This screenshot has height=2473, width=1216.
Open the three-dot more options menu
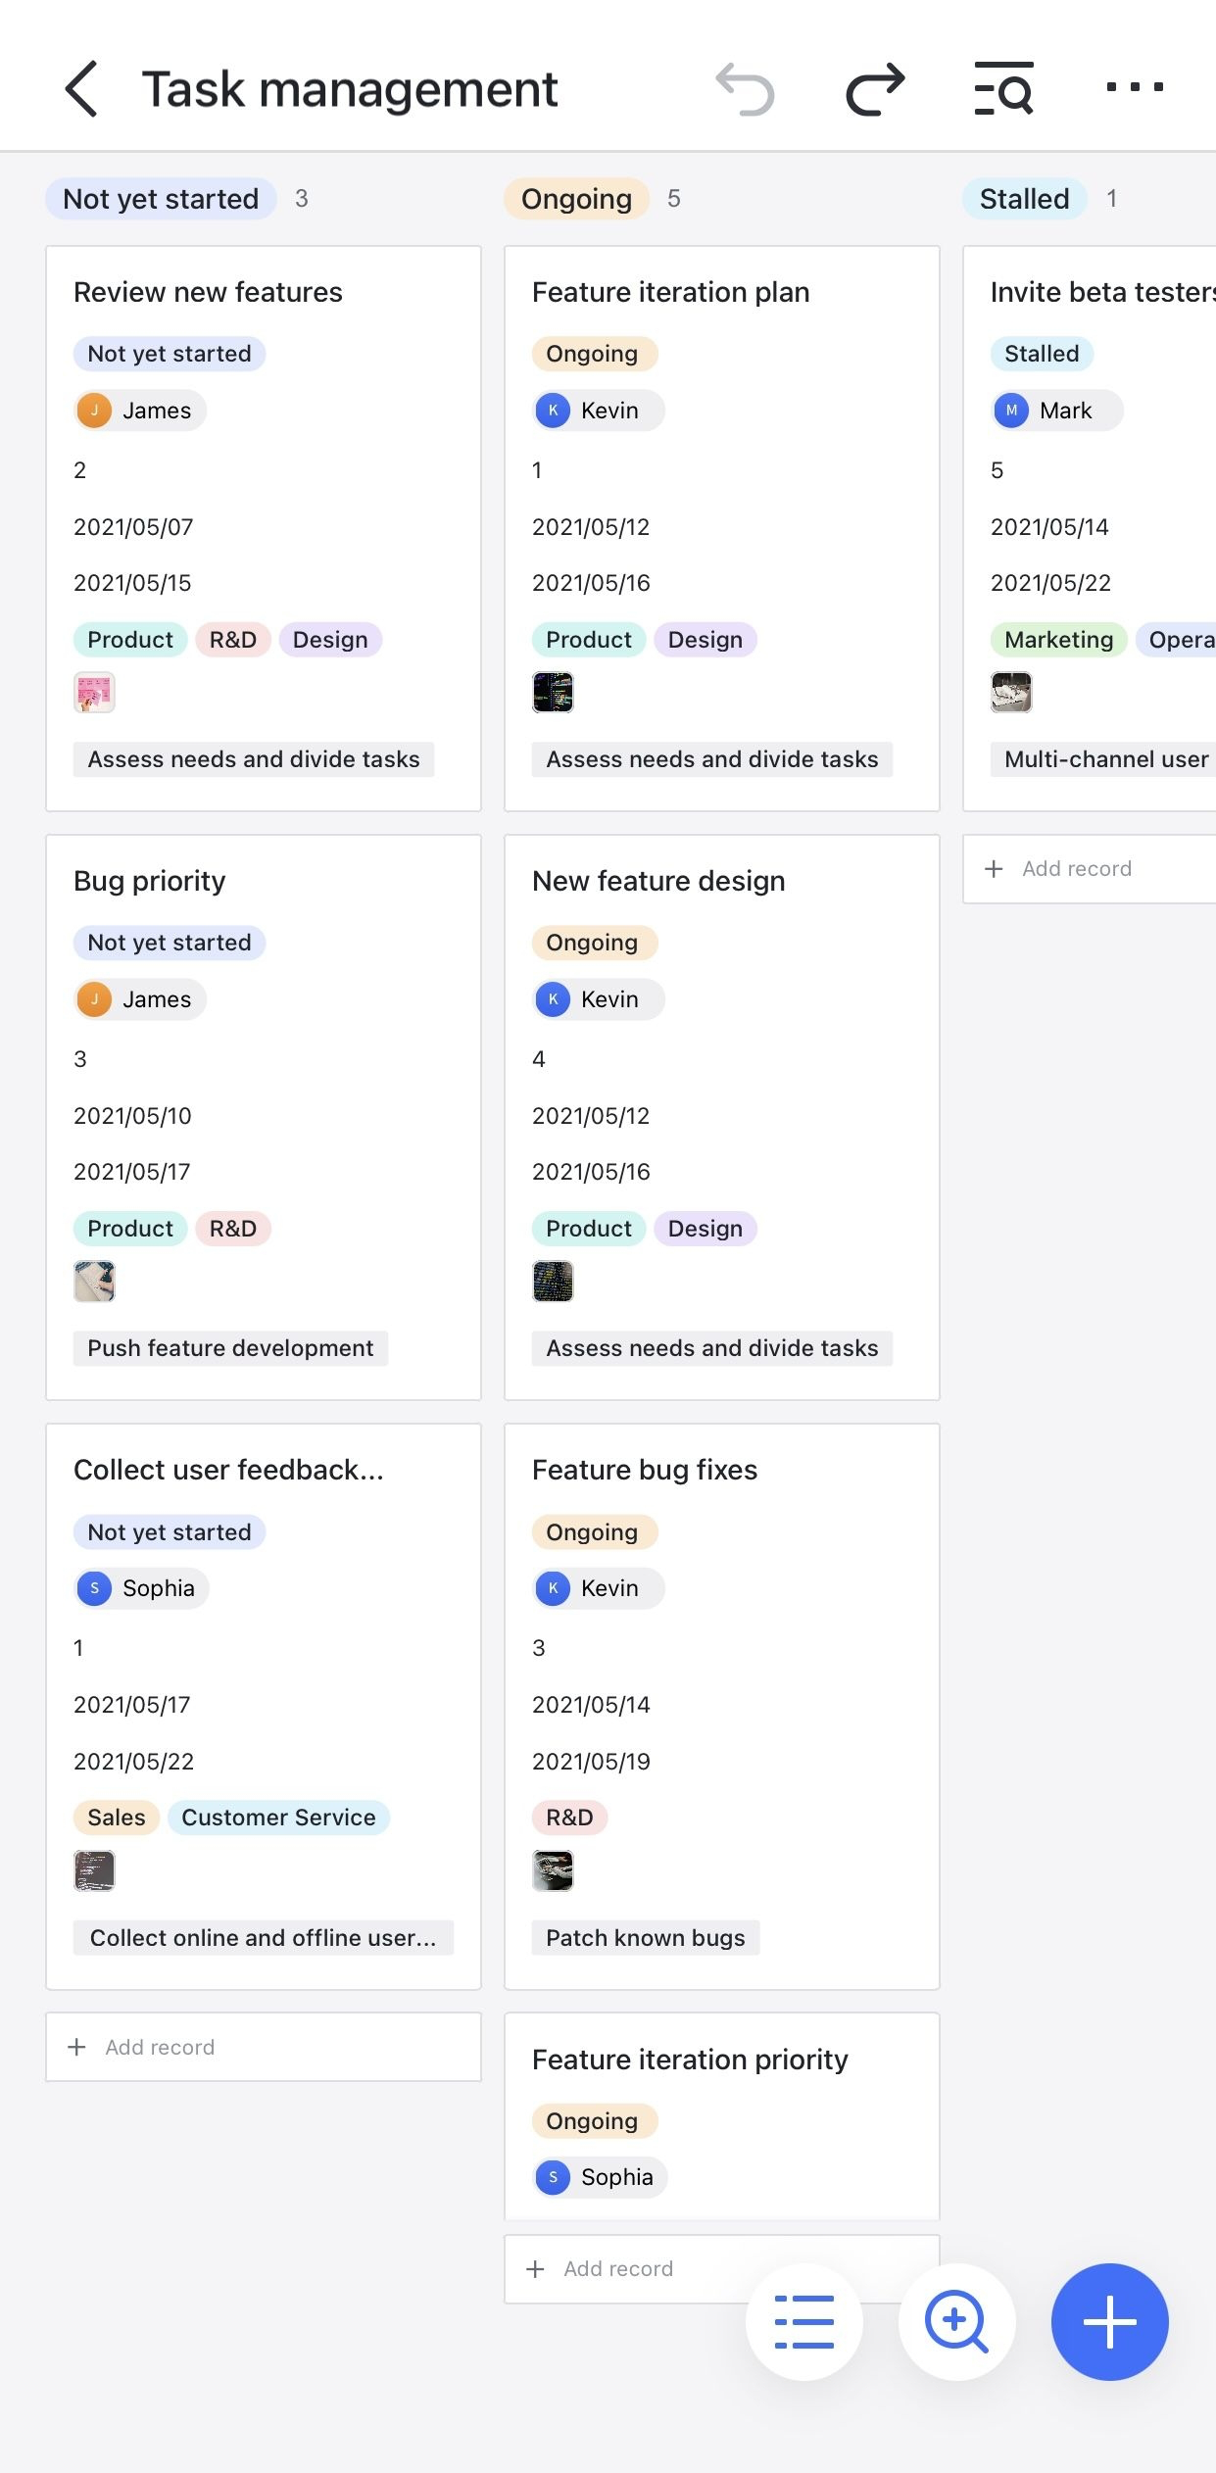click(1134, 88)
